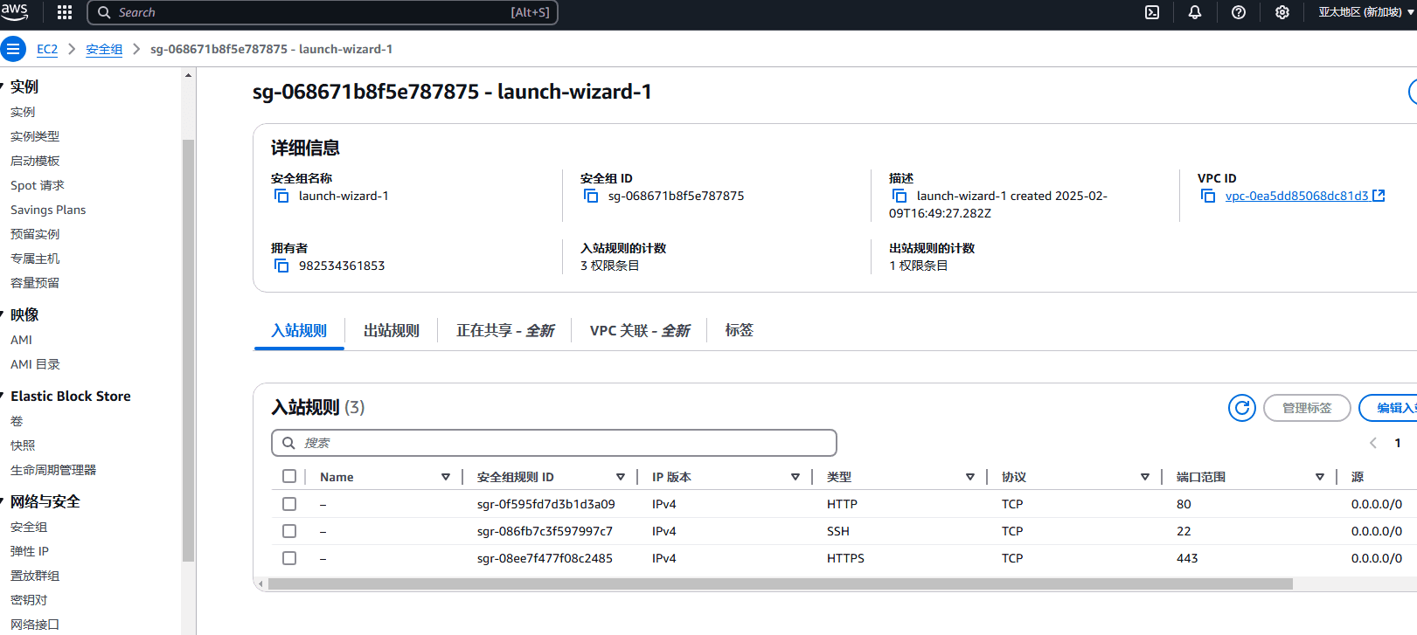
Task: Click the 管理标签 button
Action: tap(1307, 408)
